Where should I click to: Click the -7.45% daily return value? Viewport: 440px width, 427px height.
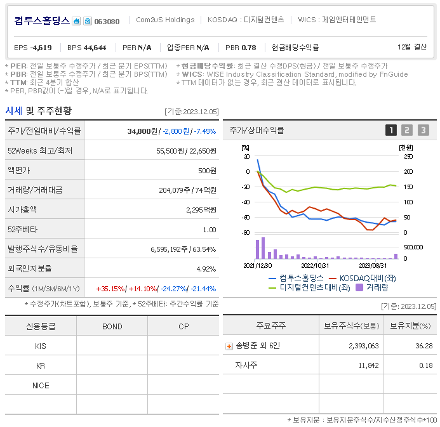[x=205, y=131]
